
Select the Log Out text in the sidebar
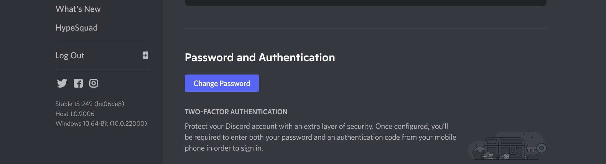pyautogui.click(x=70, y=55)
